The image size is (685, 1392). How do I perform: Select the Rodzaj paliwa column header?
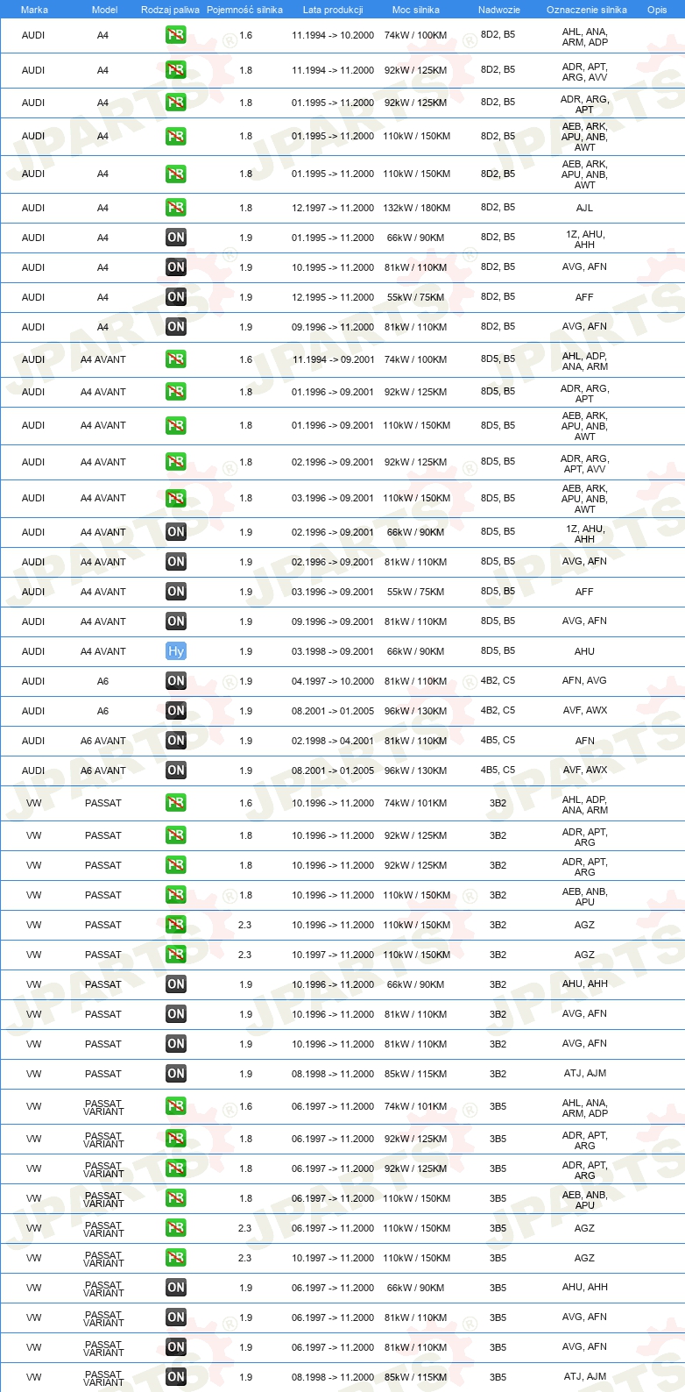point(170,10)
